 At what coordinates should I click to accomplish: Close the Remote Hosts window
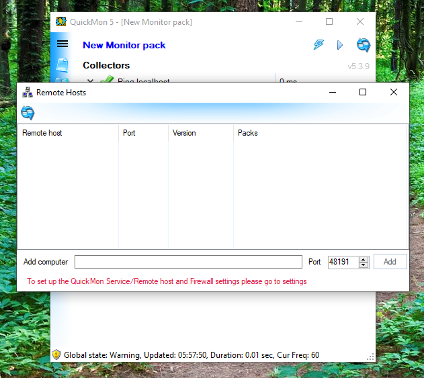coord(394,92)
